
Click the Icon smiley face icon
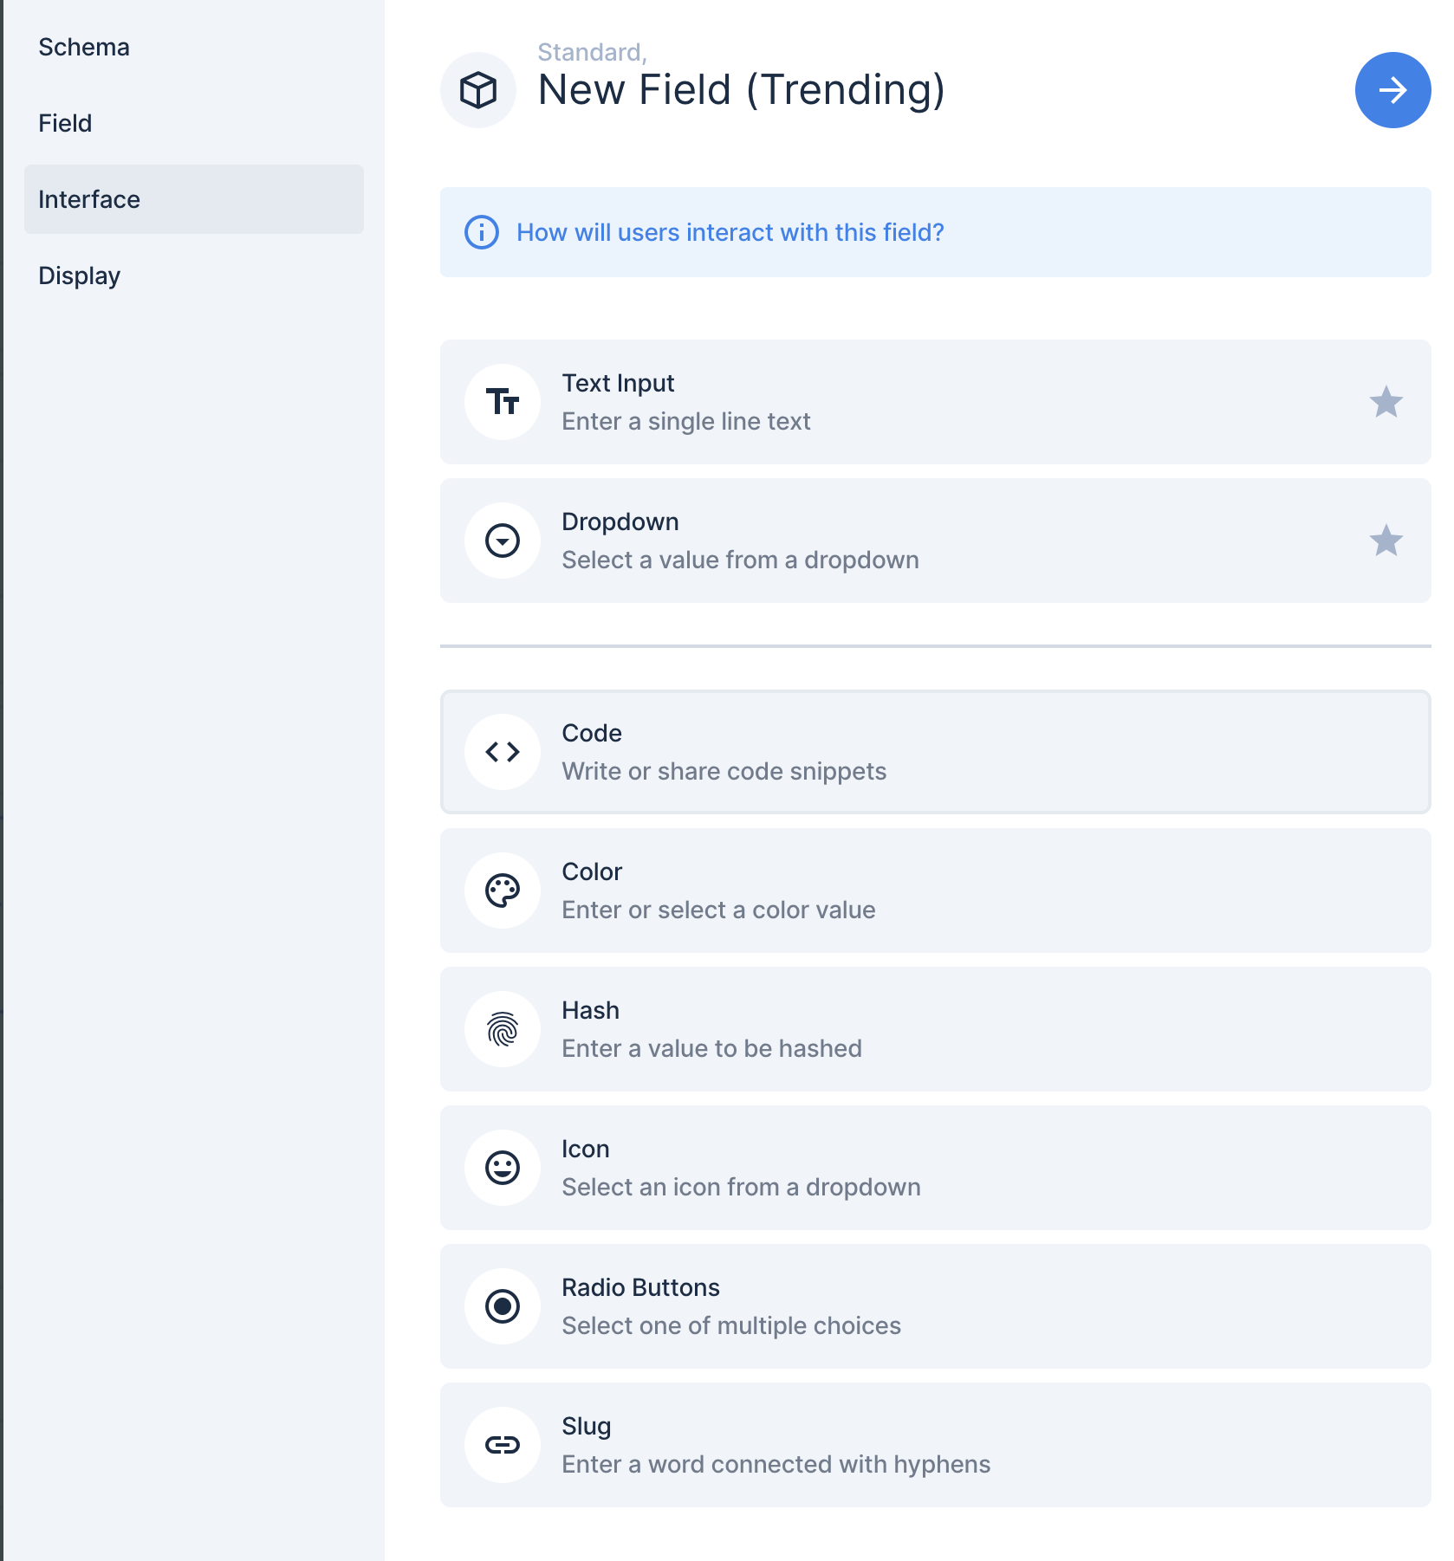[503, 1167]
